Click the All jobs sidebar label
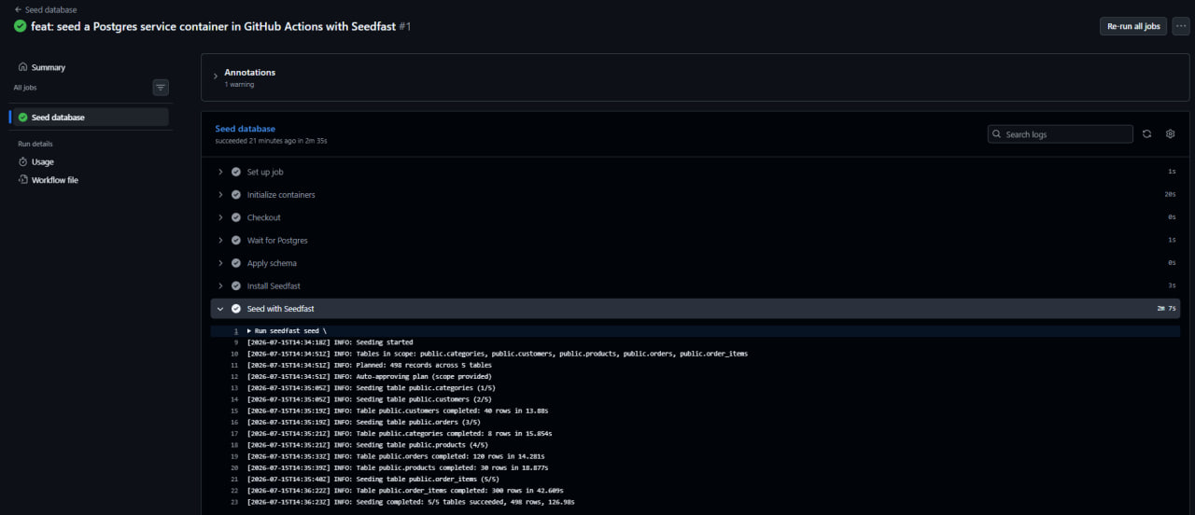Image resolution: width=1195 pixels, height=515 pixels. click(25, 88)
